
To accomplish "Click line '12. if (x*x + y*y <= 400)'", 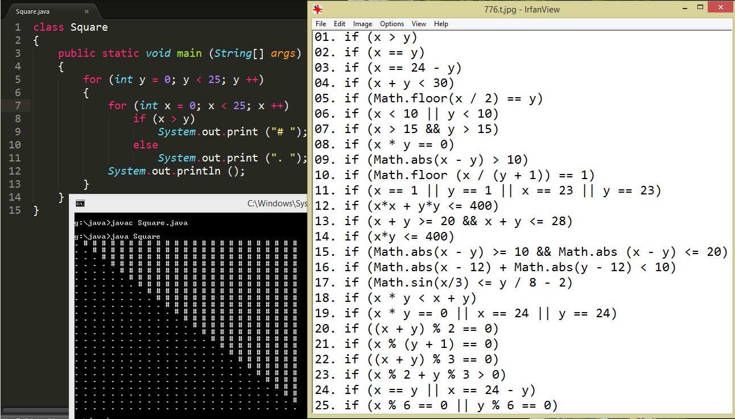I will pyautogui.click(x=407, y=206).
